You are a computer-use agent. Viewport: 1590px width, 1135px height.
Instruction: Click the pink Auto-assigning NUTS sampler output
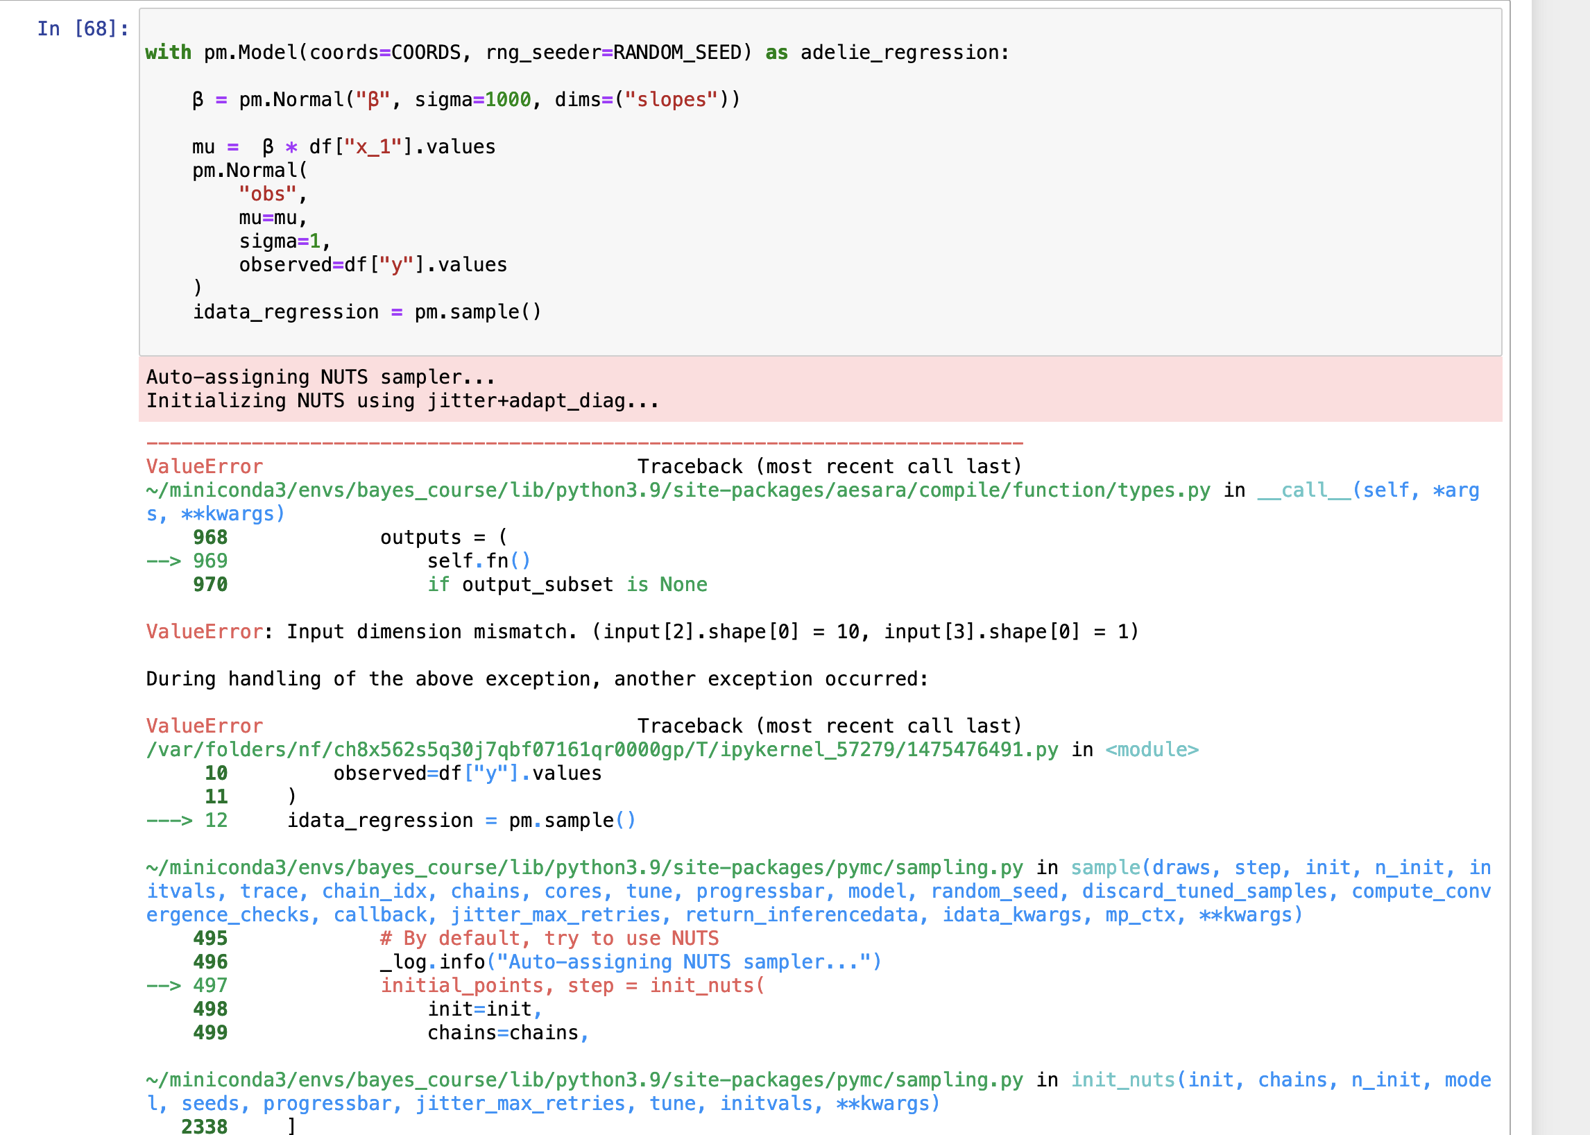320,377
